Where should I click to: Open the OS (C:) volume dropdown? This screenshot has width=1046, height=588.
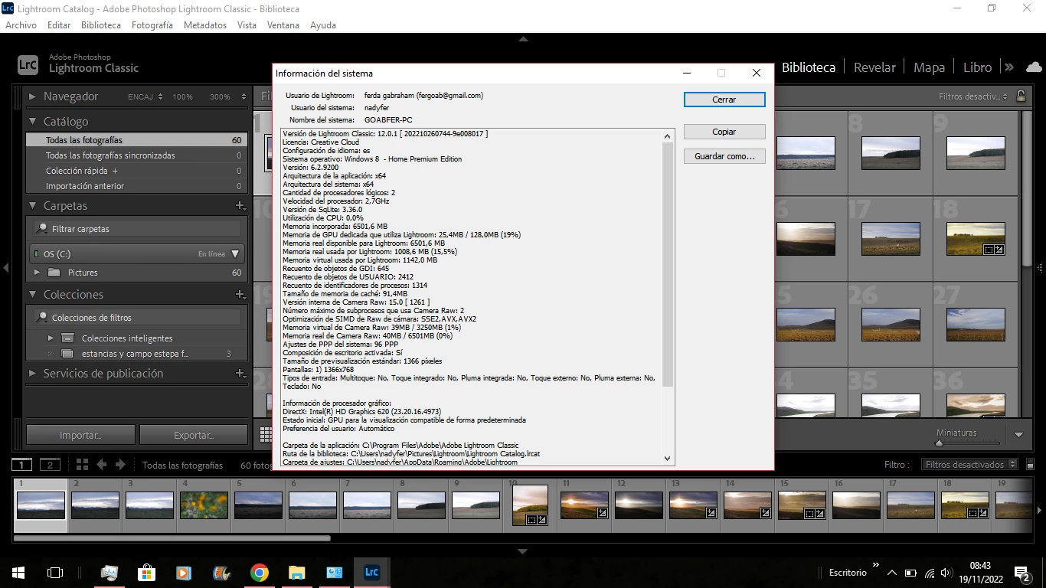[x=235, y=254]
